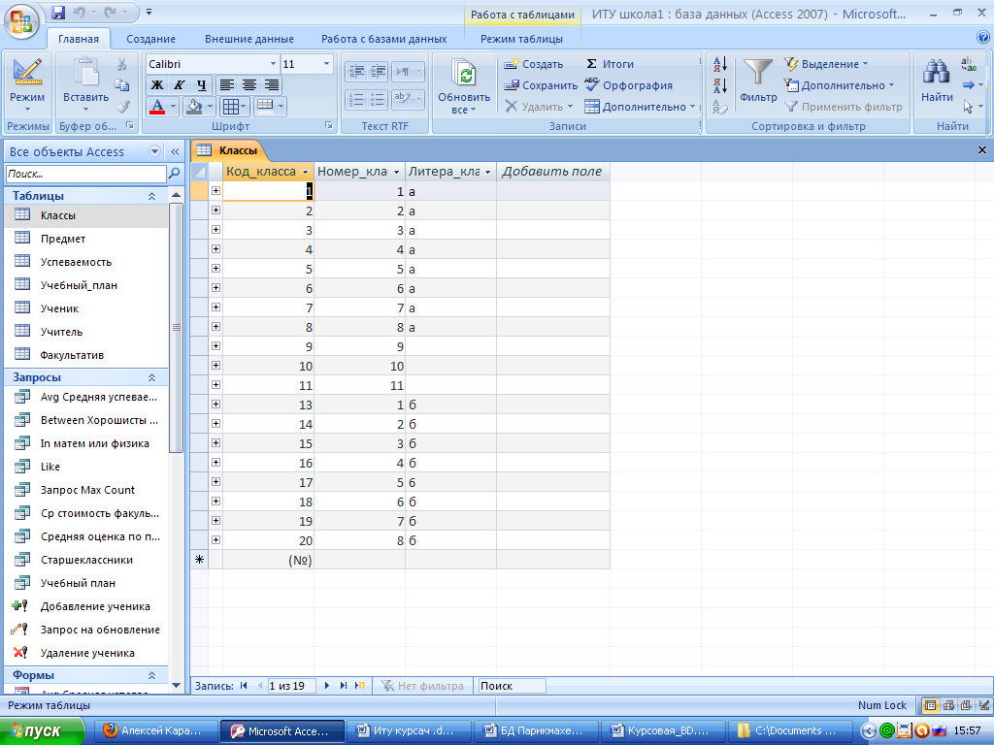Open Работа с базами данных tab
The height and width of the screenshot is (745, 994).
(x=383, y=39)
